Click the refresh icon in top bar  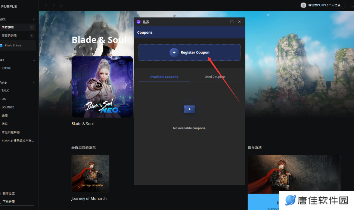point(61,5)
